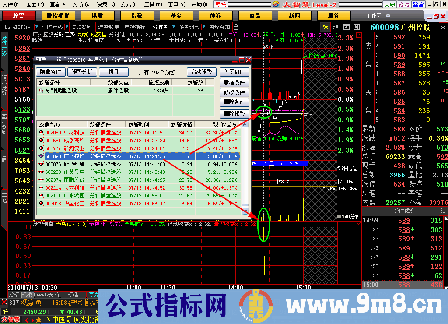Screen dimensions: 448x324
Task: Click the gold star icon in status bar
Action: tap(39, 320)
